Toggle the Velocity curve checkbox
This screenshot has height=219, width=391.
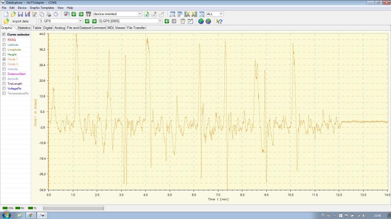coord(4,69)
